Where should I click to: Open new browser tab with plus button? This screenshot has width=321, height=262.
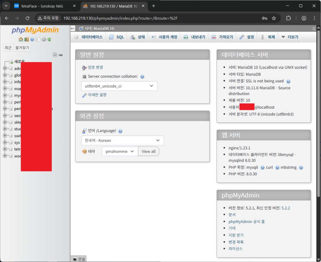pyautogui.click(x=153, y=6)
